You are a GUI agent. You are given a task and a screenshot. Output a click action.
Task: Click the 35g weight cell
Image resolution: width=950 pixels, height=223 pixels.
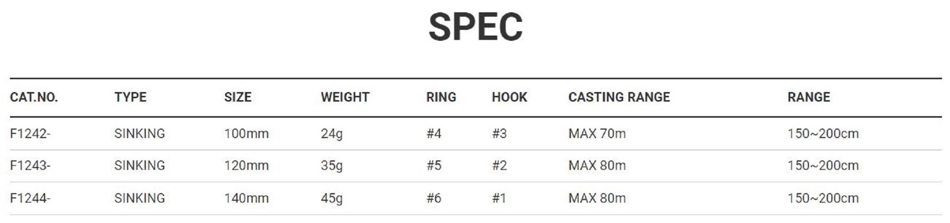click(332, 166)
